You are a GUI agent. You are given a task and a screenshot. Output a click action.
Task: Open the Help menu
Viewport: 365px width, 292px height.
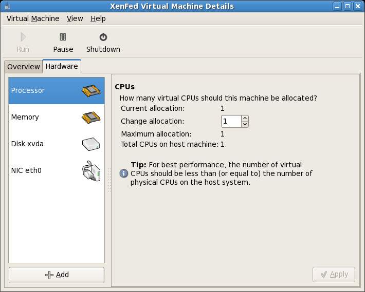tap(98, 18)
